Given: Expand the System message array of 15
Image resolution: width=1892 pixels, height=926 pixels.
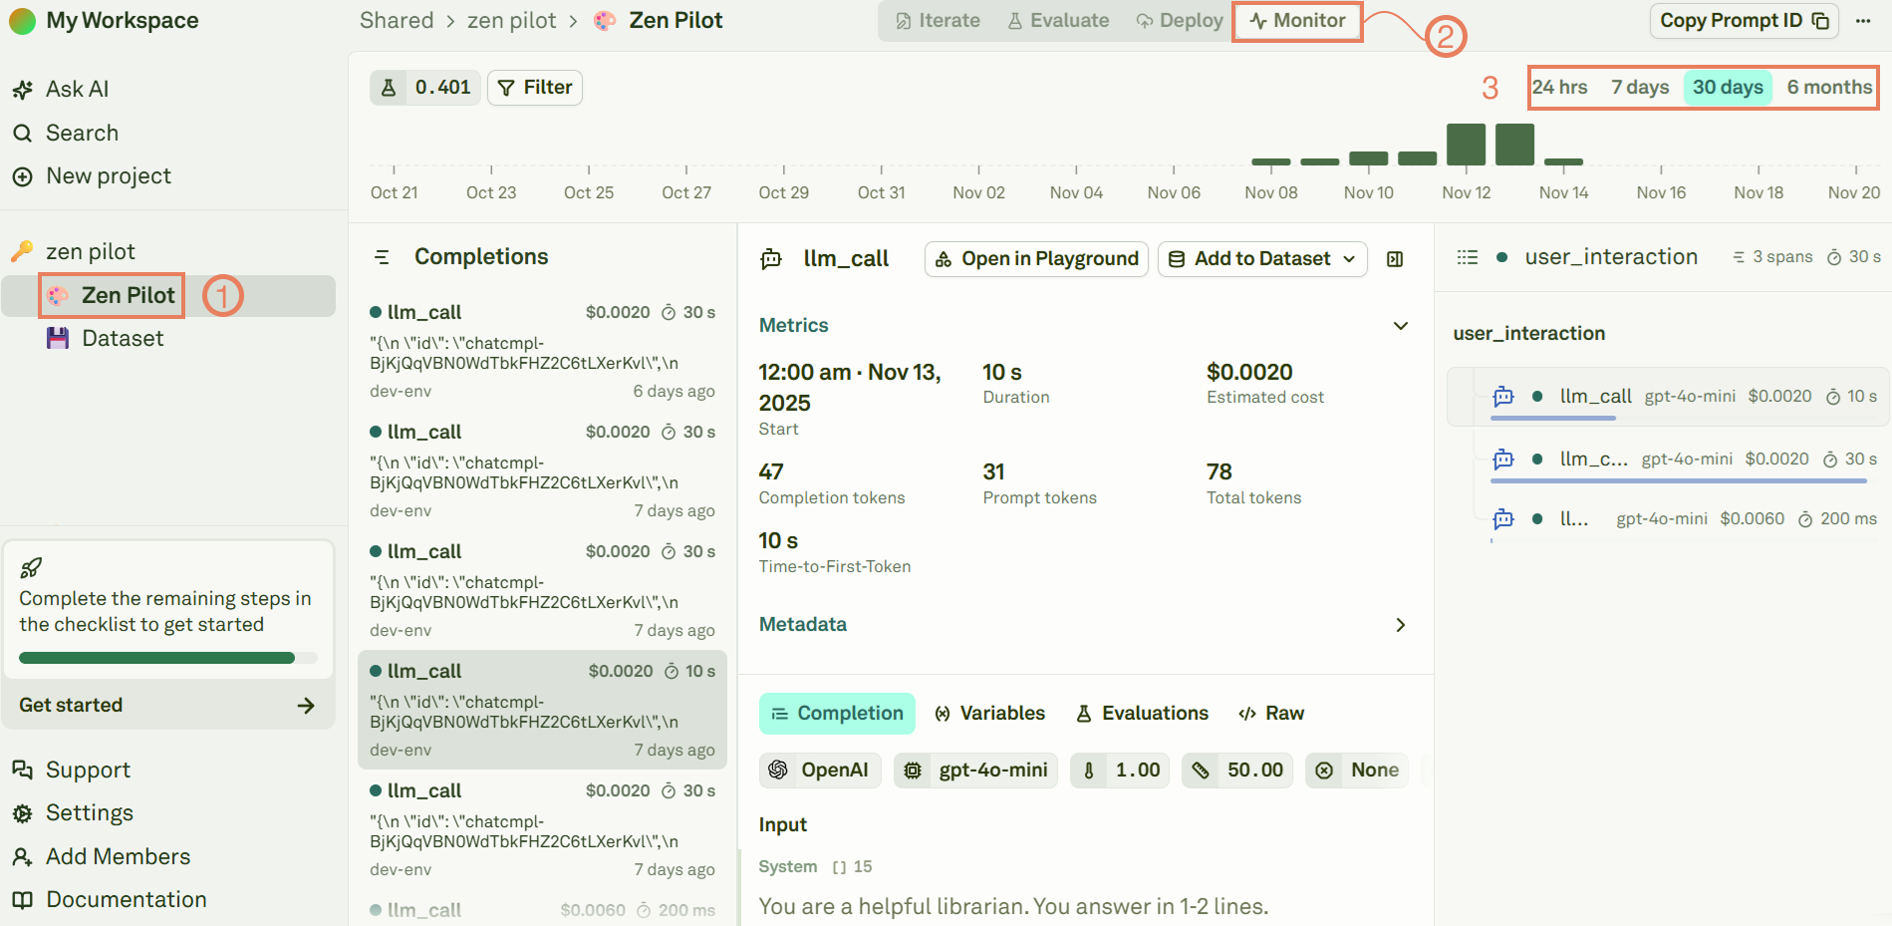Looking at the screenshot, I should (852, 867).
